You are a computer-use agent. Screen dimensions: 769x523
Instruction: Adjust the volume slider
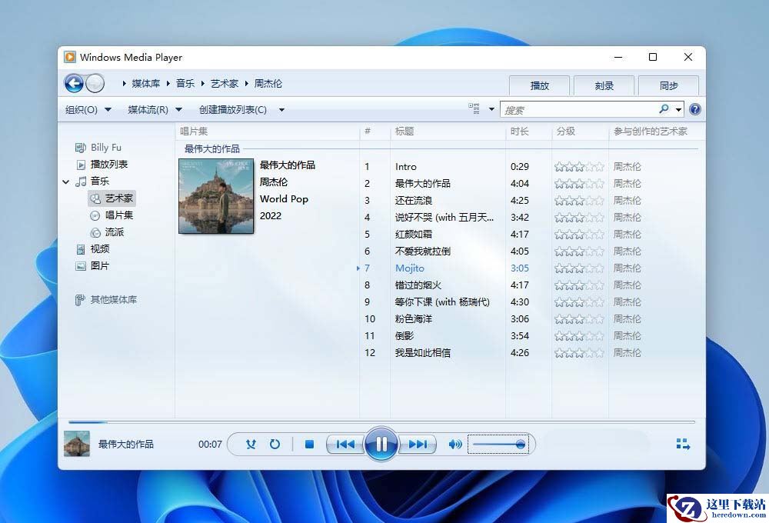498,444
